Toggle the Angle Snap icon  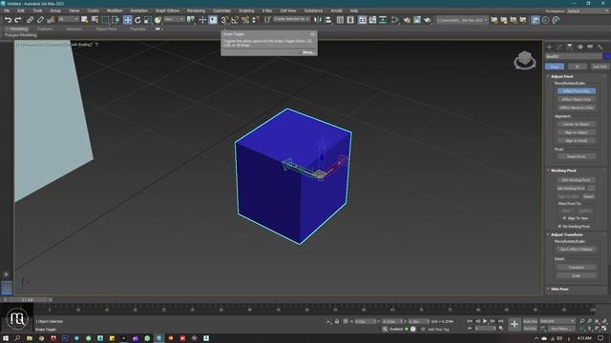[235, 20]
